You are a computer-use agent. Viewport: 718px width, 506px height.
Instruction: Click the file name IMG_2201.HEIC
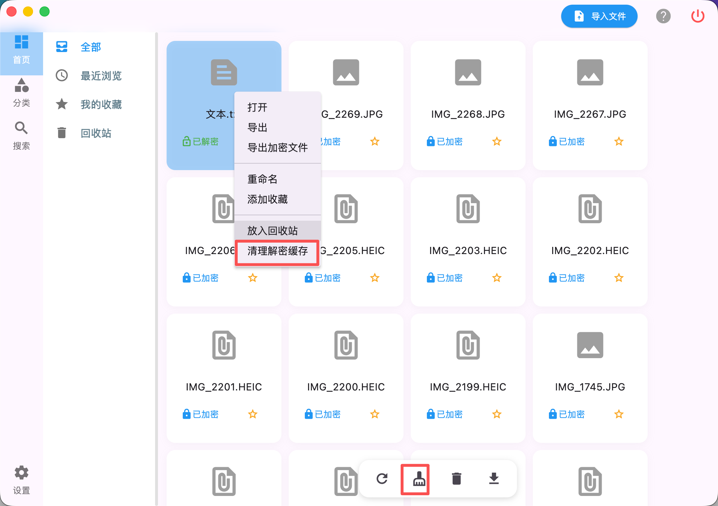pyautogui.click(x=224, y=387)
